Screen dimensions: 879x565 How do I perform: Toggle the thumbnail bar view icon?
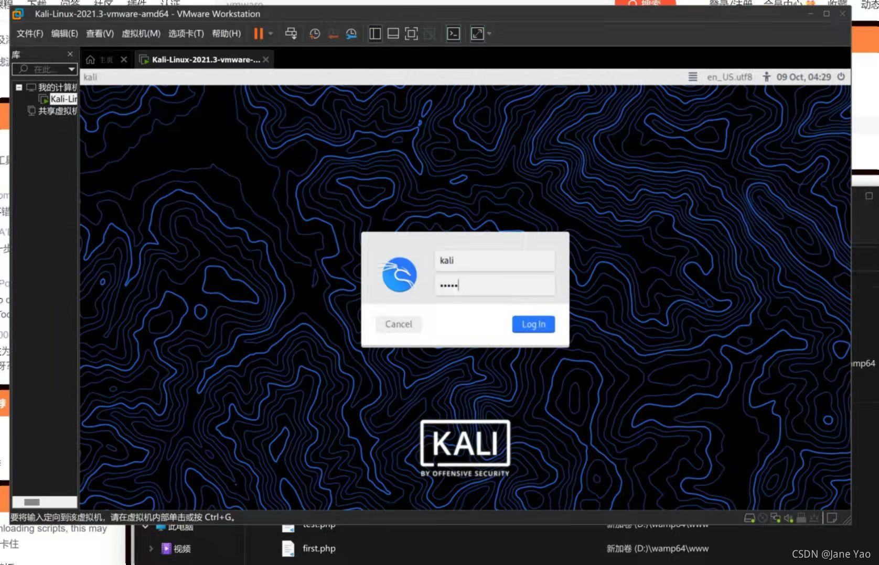393,34
